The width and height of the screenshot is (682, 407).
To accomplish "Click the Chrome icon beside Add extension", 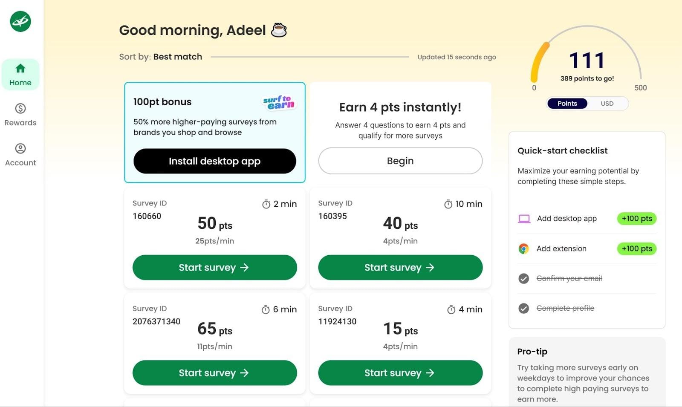I will pyautogui.click(x=523, y=248).
